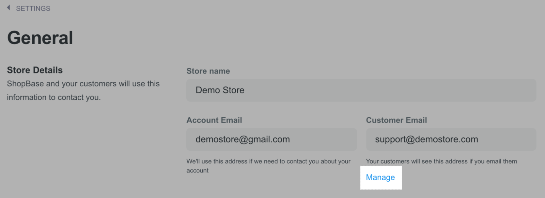Click the back arrow beside SETTINGS
This screenshot has height=198, width=545.
tap(9, 8)
